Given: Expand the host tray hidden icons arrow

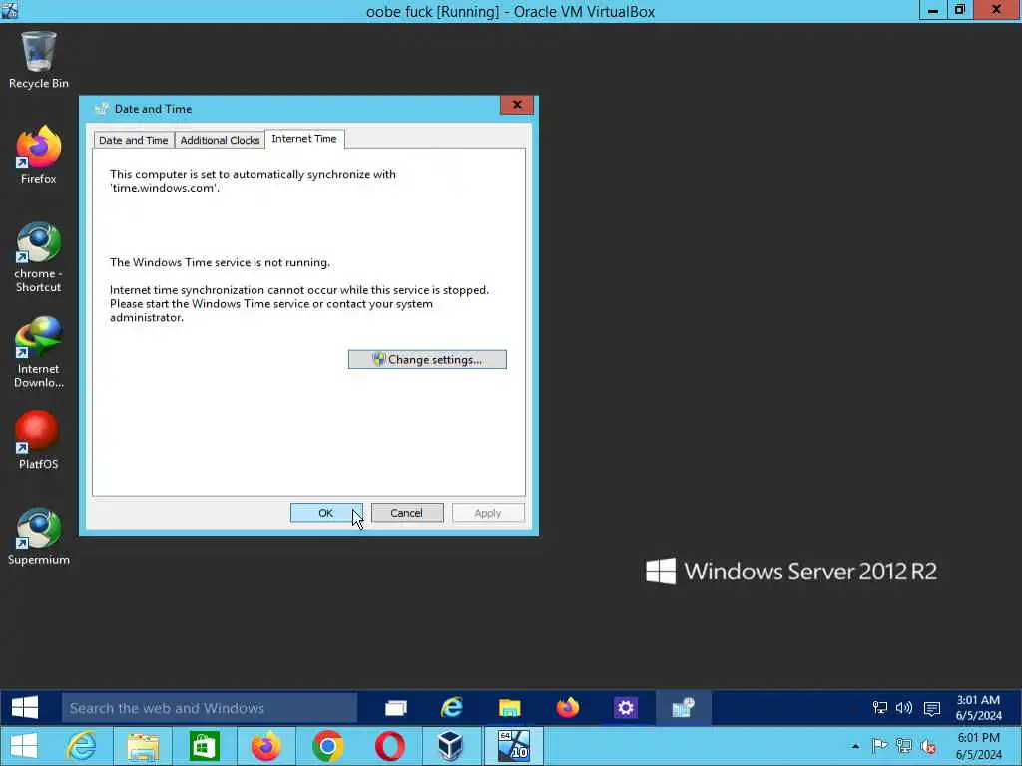Looking at the screenshot, I should 855,746.
